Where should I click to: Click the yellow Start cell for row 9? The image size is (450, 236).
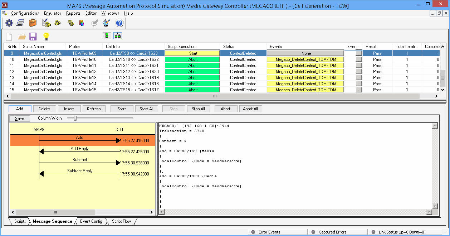tap(193, 53)
